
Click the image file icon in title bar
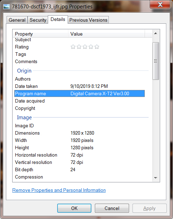point(6,7)
